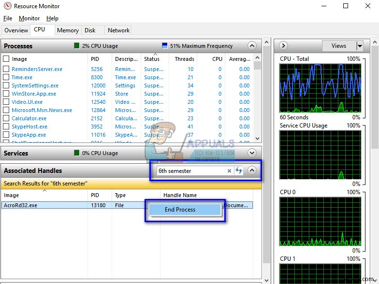Toggle the select-all Image checkbox
The image size is (379, 284).
click(6, 59)
